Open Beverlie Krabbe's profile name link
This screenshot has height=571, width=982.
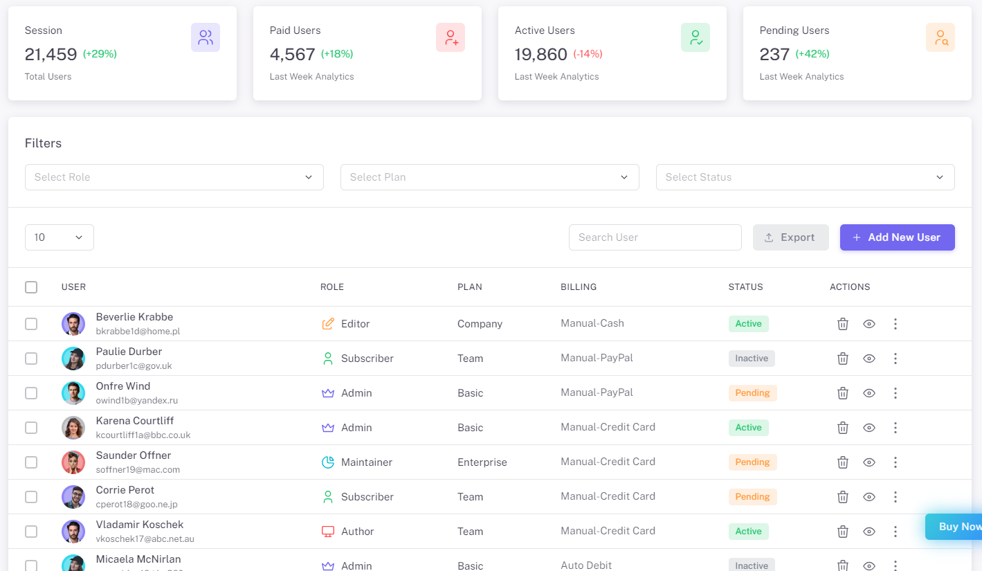click(134, 317)
